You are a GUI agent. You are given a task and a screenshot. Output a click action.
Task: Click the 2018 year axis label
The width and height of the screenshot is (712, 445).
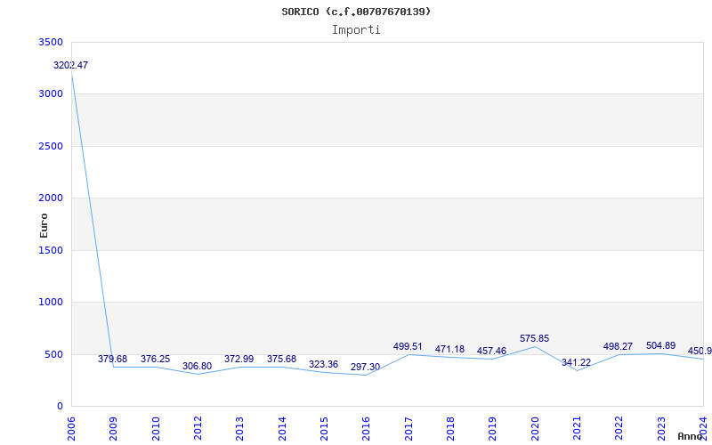click(x=450, y=428)
